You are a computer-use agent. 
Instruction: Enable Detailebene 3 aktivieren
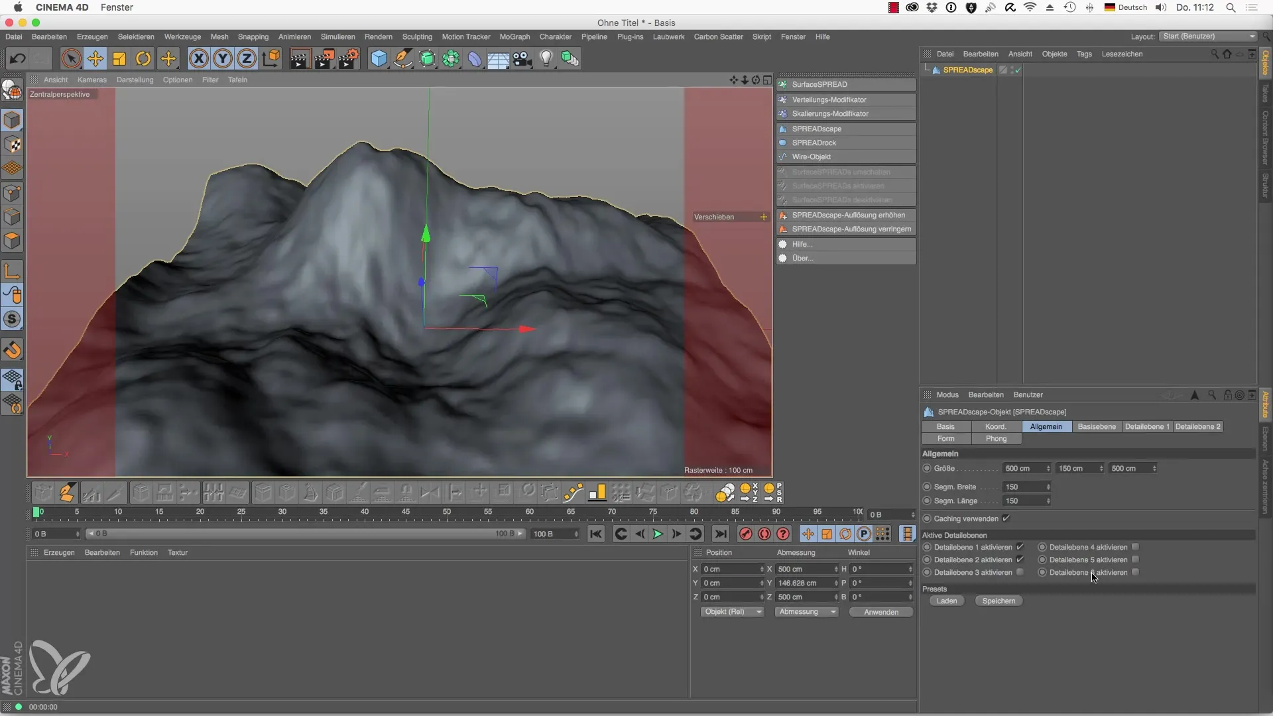click(x=1020, y=572)
